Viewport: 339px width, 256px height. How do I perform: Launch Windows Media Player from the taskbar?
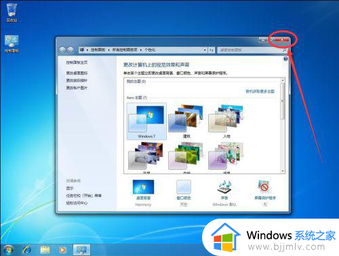(62, 250)
